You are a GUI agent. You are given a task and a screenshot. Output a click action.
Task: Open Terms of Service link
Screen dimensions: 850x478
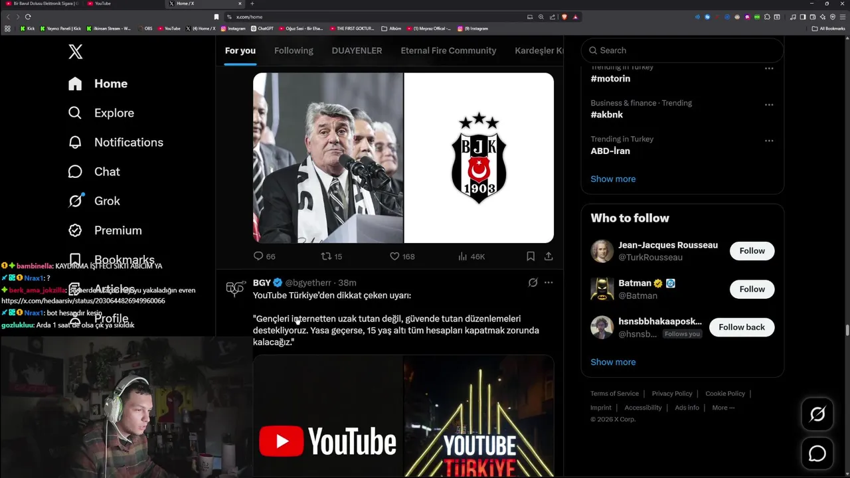(x=614, y=394)
